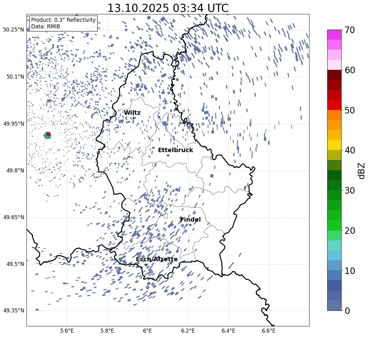Click the 40 tick label on colorbar

coord(350,150)
